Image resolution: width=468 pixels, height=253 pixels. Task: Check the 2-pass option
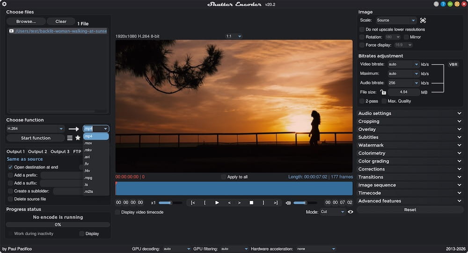(362, 101)
